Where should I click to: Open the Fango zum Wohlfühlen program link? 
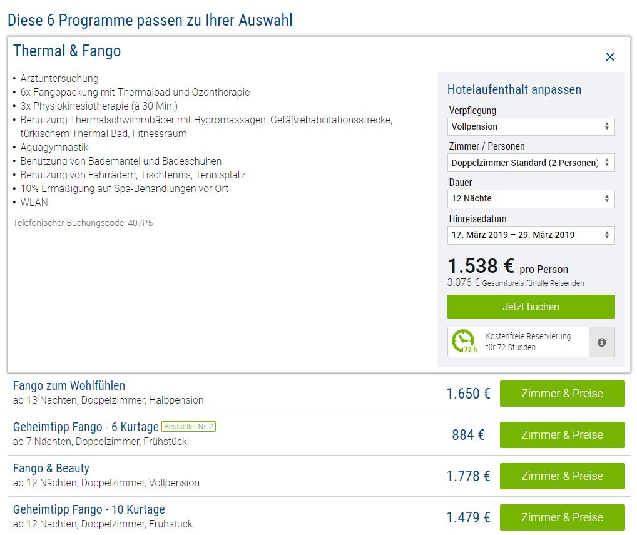click(x=69, y=385)
